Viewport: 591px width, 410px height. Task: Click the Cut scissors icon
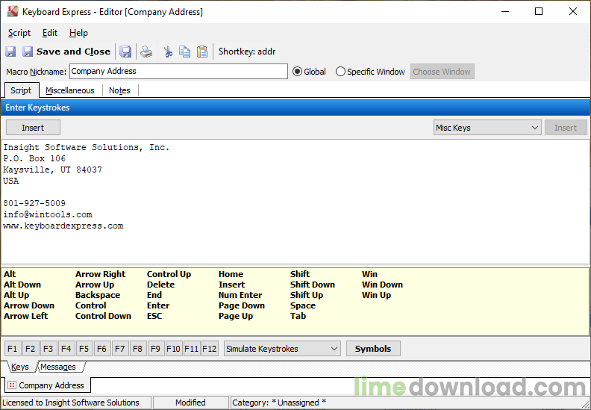click(168, 52)
